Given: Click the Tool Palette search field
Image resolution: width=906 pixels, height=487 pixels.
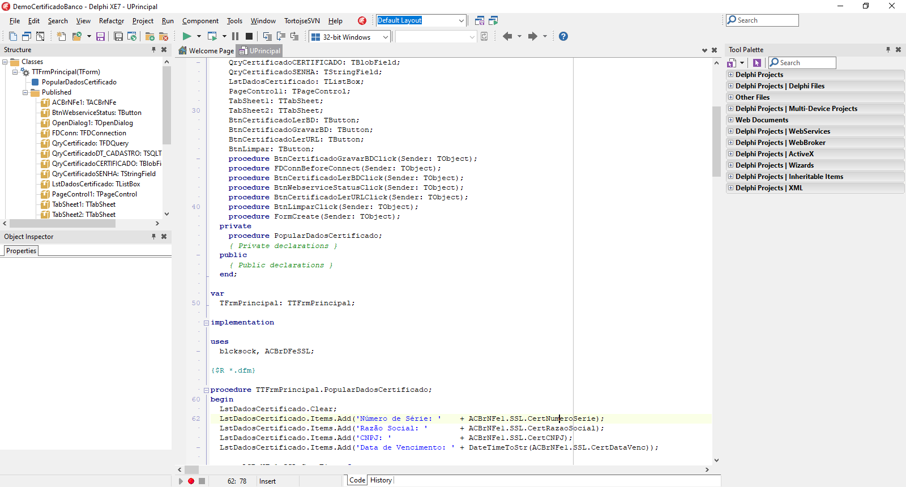Looking at the screenshot, I should (802, 63).
